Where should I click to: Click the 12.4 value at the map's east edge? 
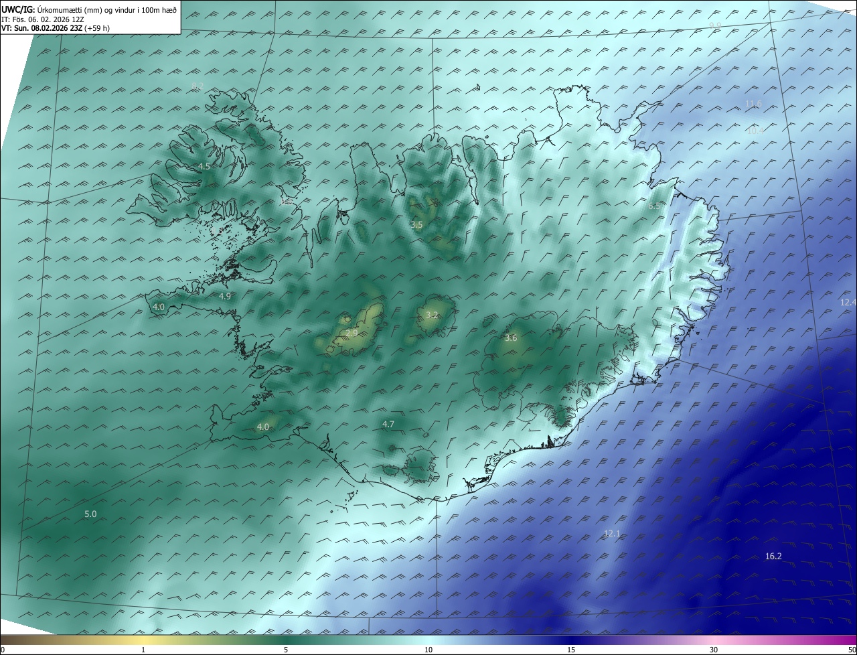coord(848,302)
